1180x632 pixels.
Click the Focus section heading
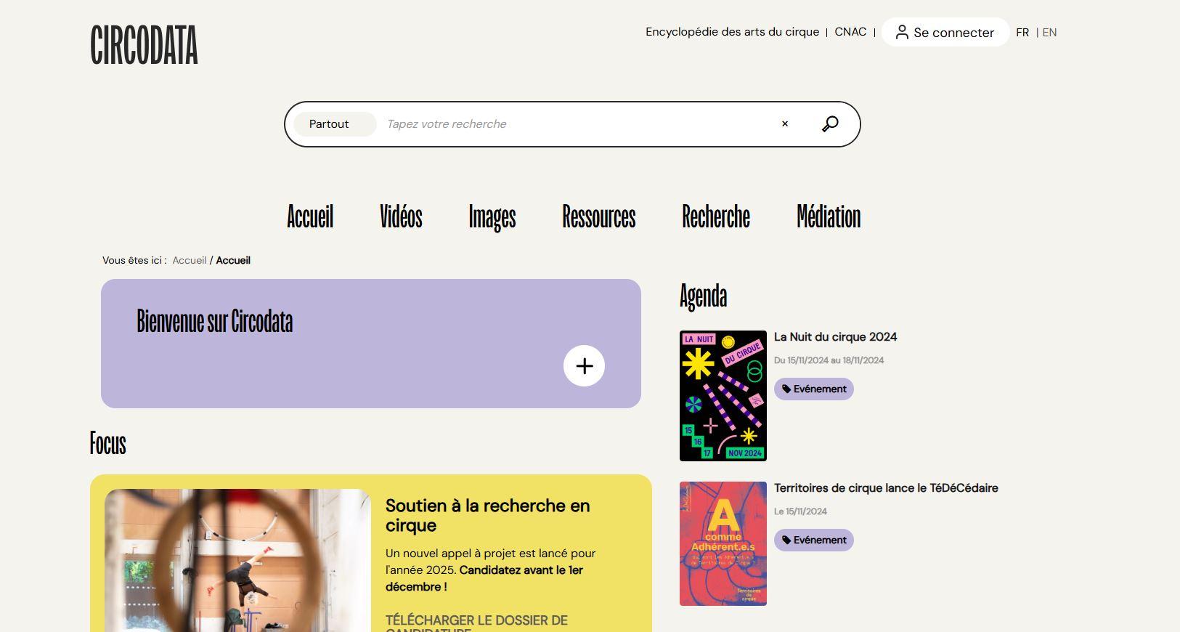coord(107,443)
